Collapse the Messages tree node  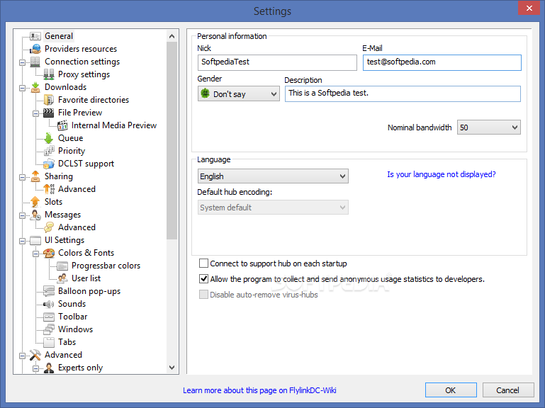22,215
